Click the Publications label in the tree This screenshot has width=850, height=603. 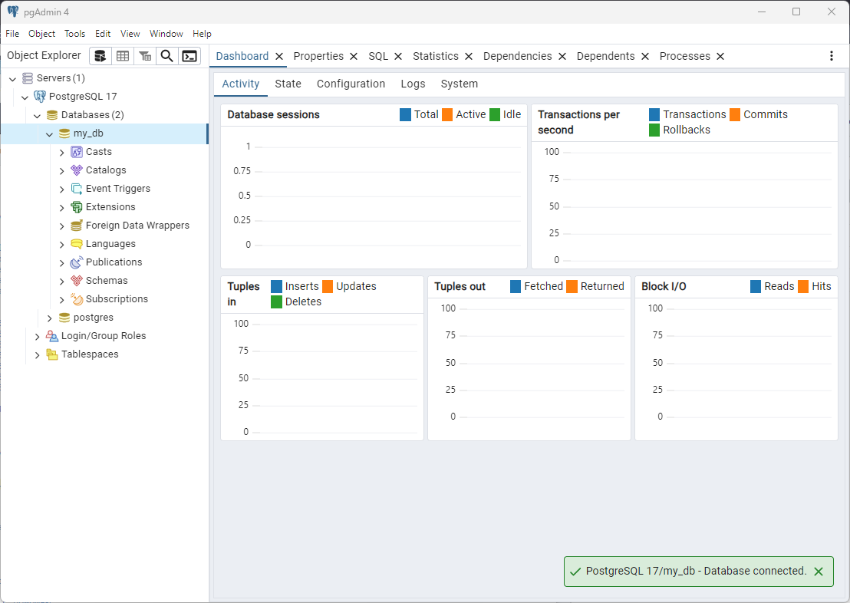click(x=114, y=262)
